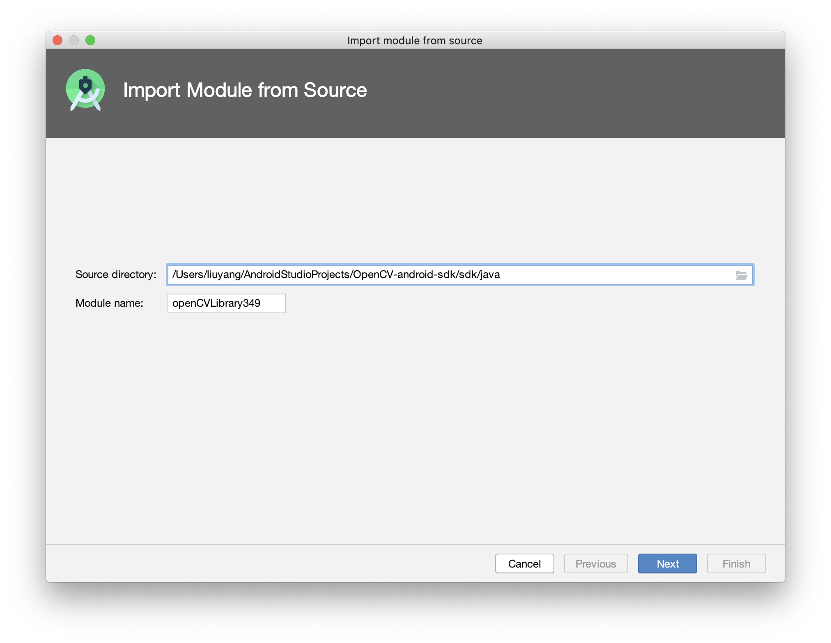Focus the Source directory path field

point(460,275)
